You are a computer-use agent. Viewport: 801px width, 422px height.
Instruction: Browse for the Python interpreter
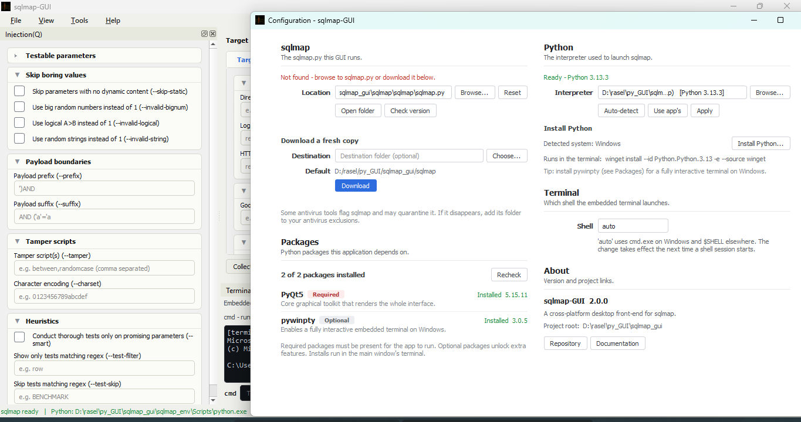point(770,93)
